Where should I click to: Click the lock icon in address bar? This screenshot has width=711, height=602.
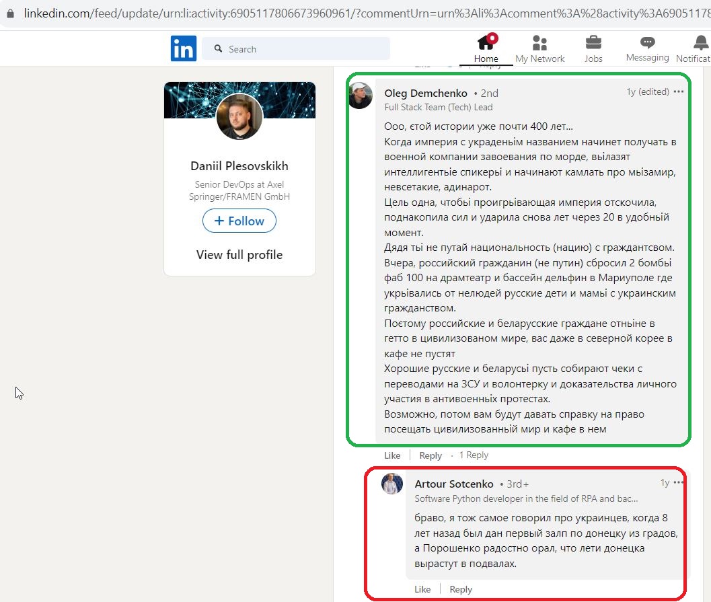pos(10,13)
